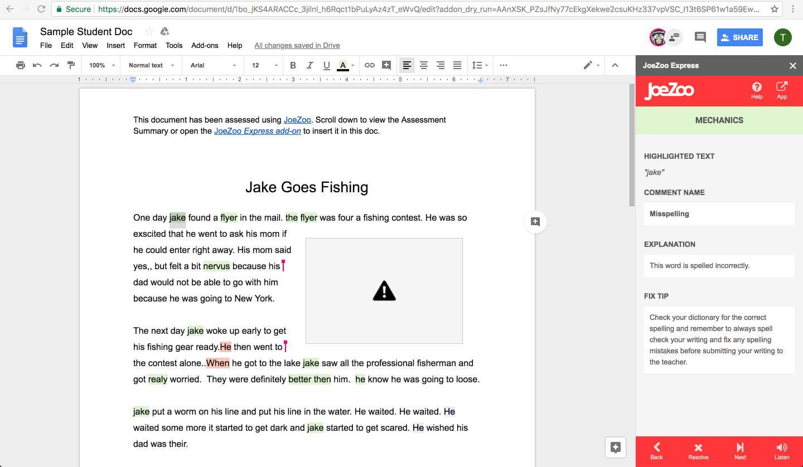Image resolution: width=803 pixels, height=467 pixels.
Task: Select the Paint format tool
Action: pos(71,65)
